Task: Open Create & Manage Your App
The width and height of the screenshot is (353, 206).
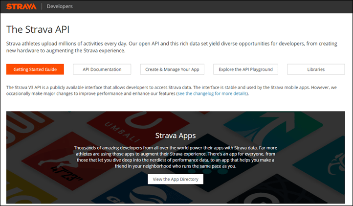Action: [172, 69]
